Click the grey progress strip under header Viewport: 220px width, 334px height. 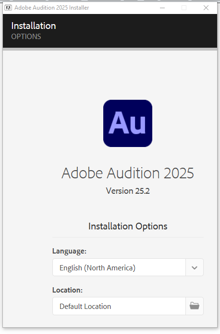pos(110,49)
